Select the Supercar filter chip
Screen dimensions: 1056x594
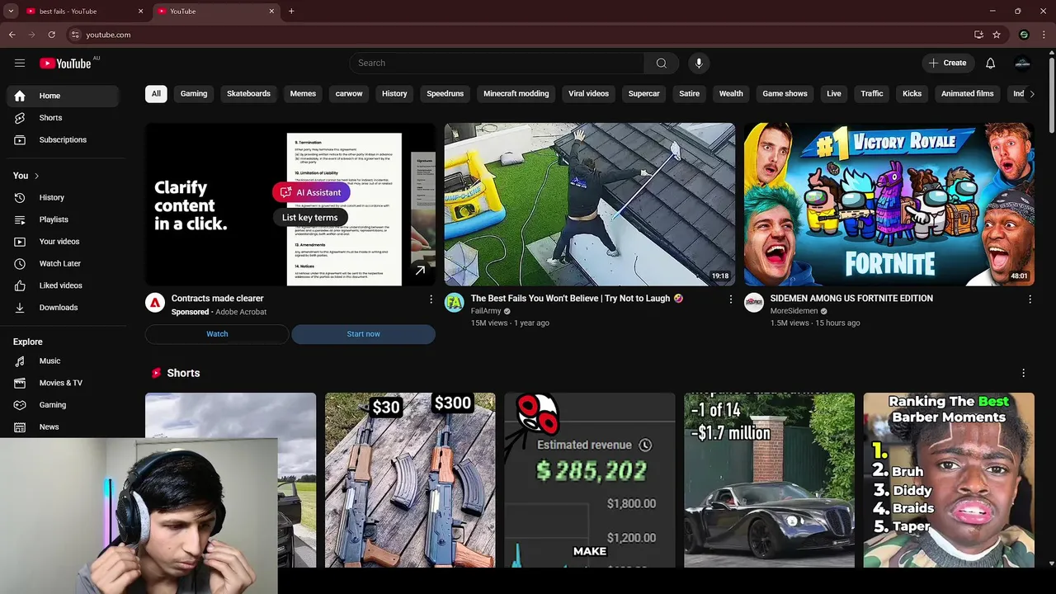[643, 93]
